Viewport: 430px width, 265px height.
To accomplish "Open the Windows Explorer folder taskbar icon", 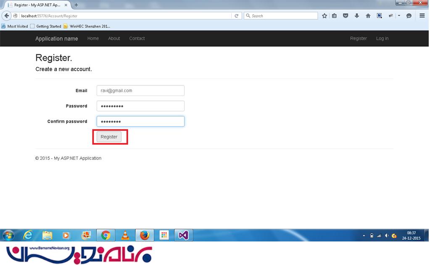I will 47,236.
